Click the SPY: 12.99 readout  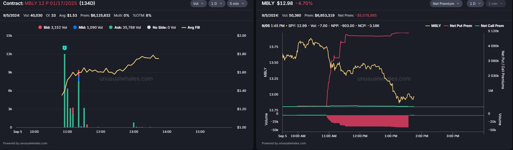pos(297,26)
